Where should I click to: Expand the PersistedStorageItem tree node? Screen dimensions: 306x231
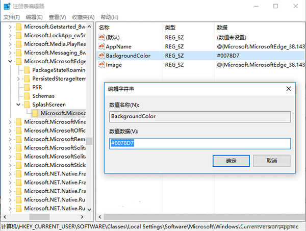[19, 79]
